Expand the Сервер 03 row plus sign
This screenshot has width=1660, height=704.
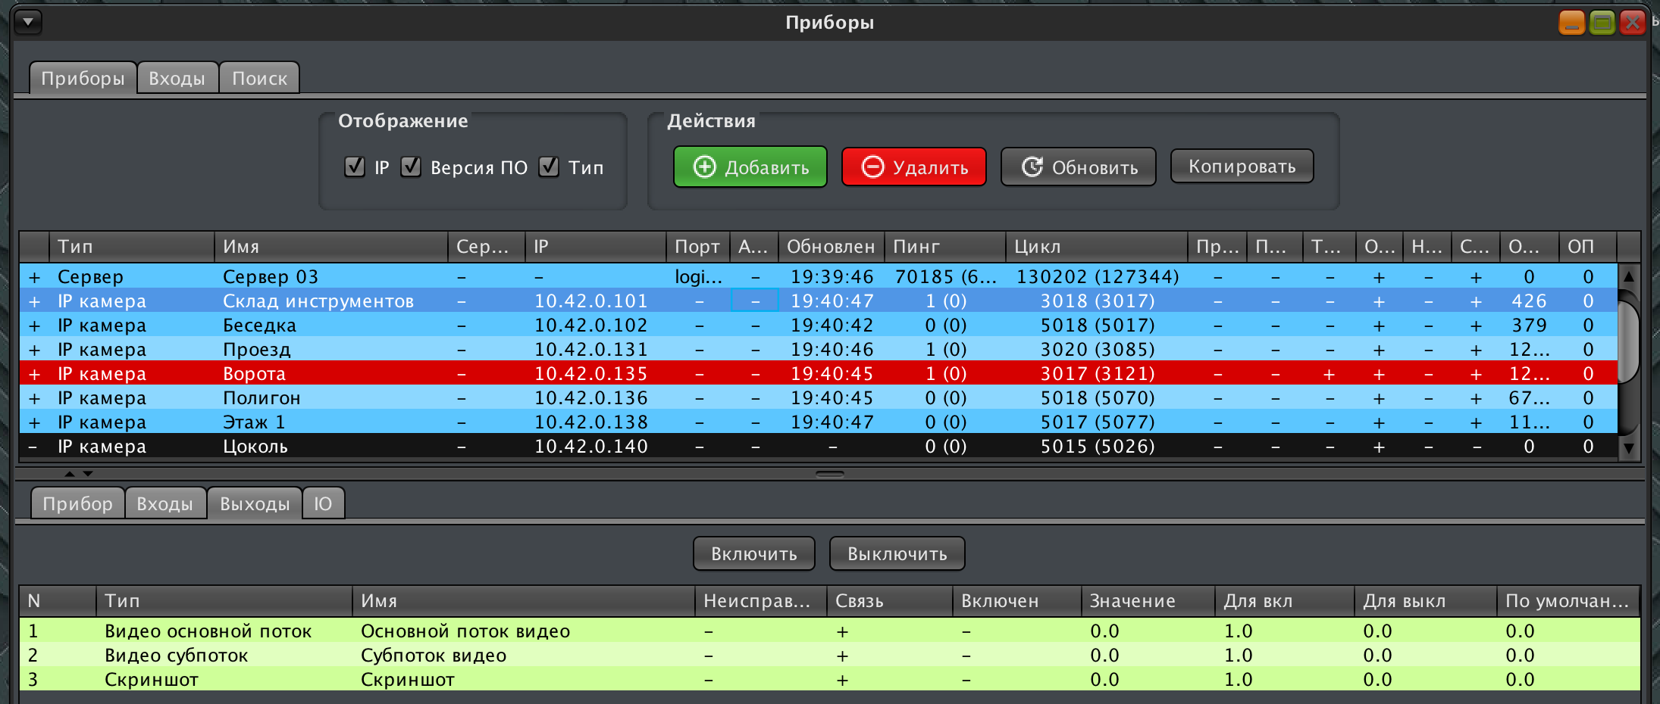click(34, 277)
